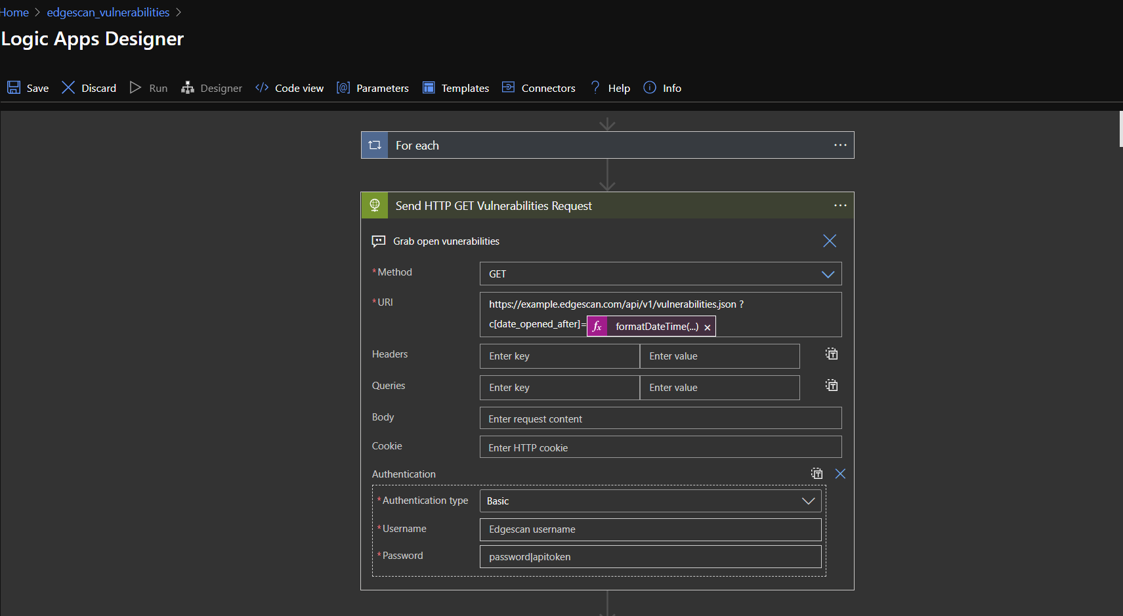Remove the Authentication parameter X icon
The width and height of the screenshot is (1123, 616).
pyautogui.click(x=840, y=474)
